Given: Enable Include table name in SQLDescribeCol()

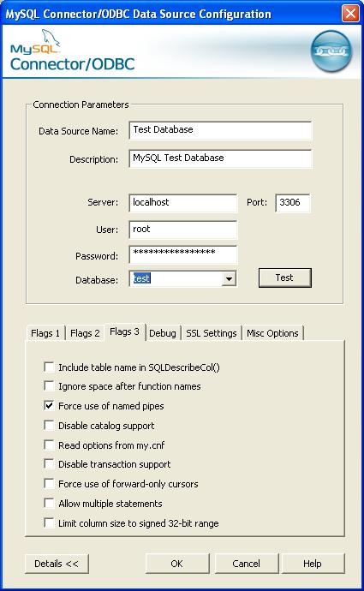Looking at the screenshot, I should 49,367.
